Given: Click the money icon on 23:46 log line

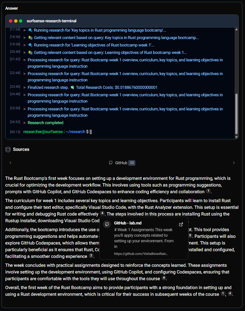Looking at the screenshot, I should coord(72,87).
